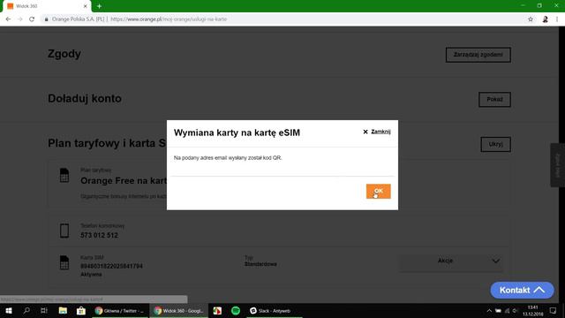Click the Ukryj button for plan section

tap(495, 144)
